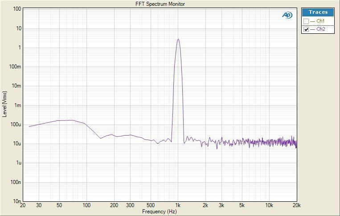Viewport: 340px width, 216px height.
Task: Click the 1k label on frequency axis
Action: [x=178, y=205]
